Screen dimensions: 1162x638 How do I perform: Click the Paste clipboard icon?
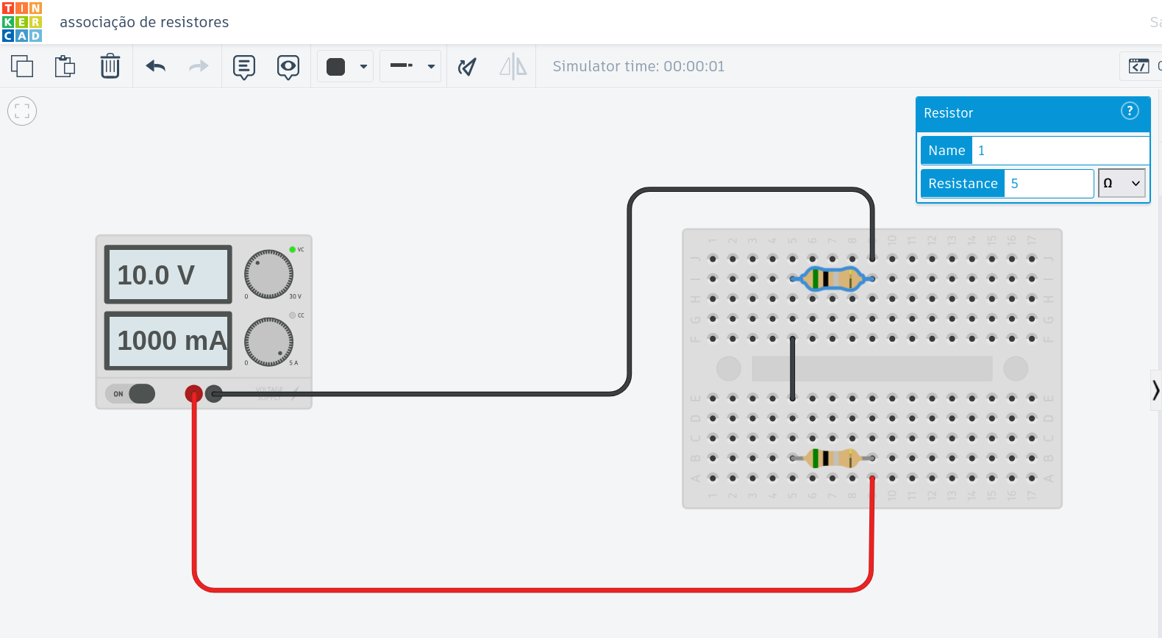(x=65, y=66)
